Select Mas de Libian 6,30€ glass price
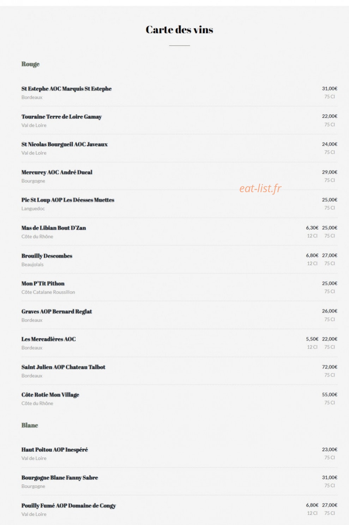This screenshot has height=525, width=349. (312, 228)
